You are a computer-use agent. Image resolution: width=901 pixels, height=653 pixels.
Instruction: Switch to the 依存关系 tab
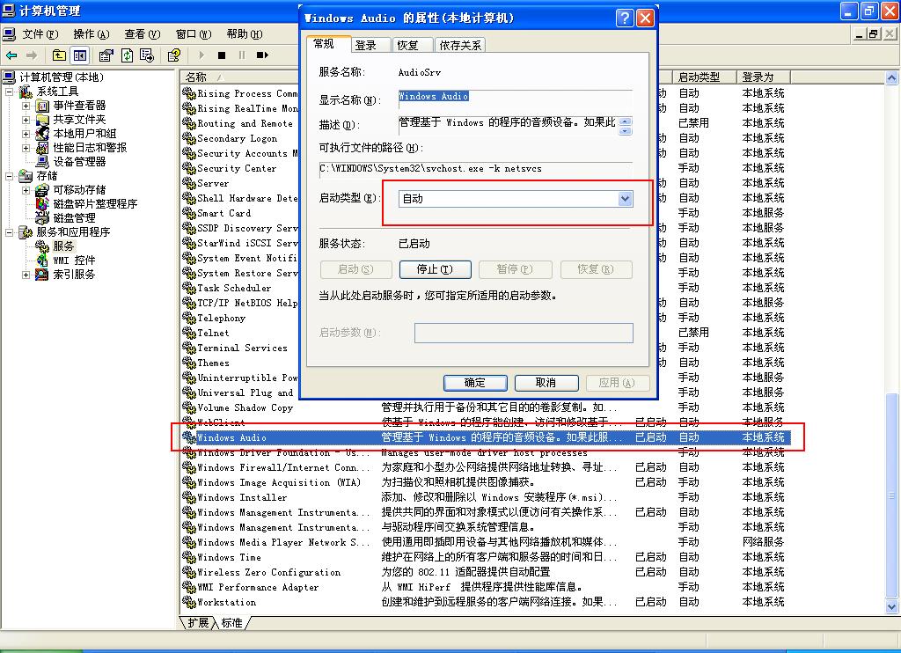[460, 45]
